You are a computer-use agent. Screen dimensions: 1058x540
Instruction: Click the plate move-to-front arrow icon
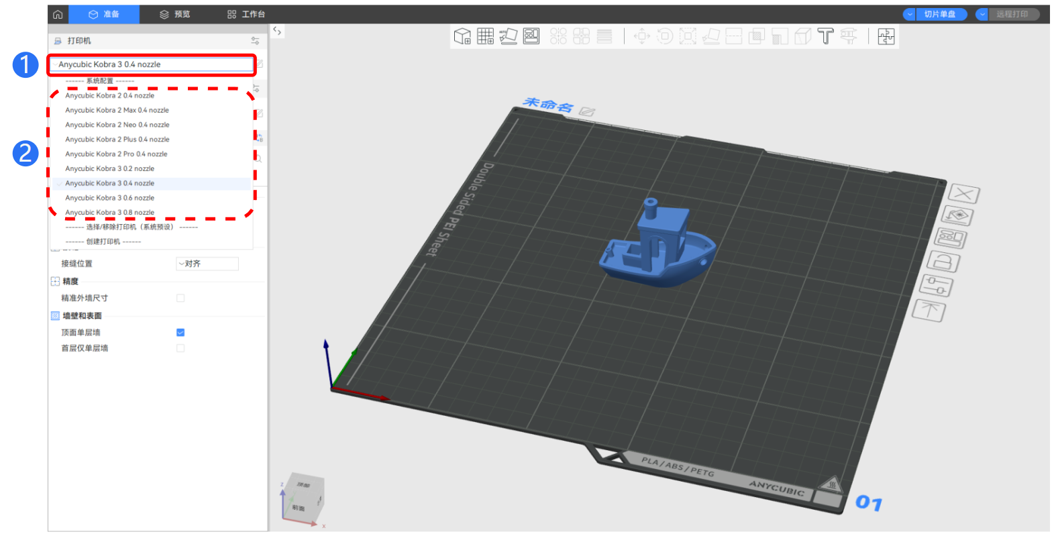click(929, 310)
